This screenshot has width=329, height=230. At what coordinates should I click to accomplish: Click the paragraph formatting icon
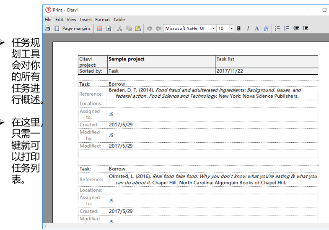(266, 29)
